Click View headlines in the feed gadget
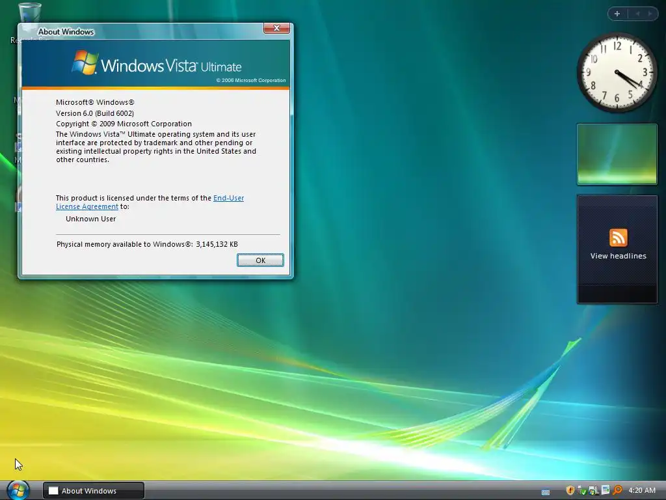The image size is (666, 500). (x=618, y=256)
